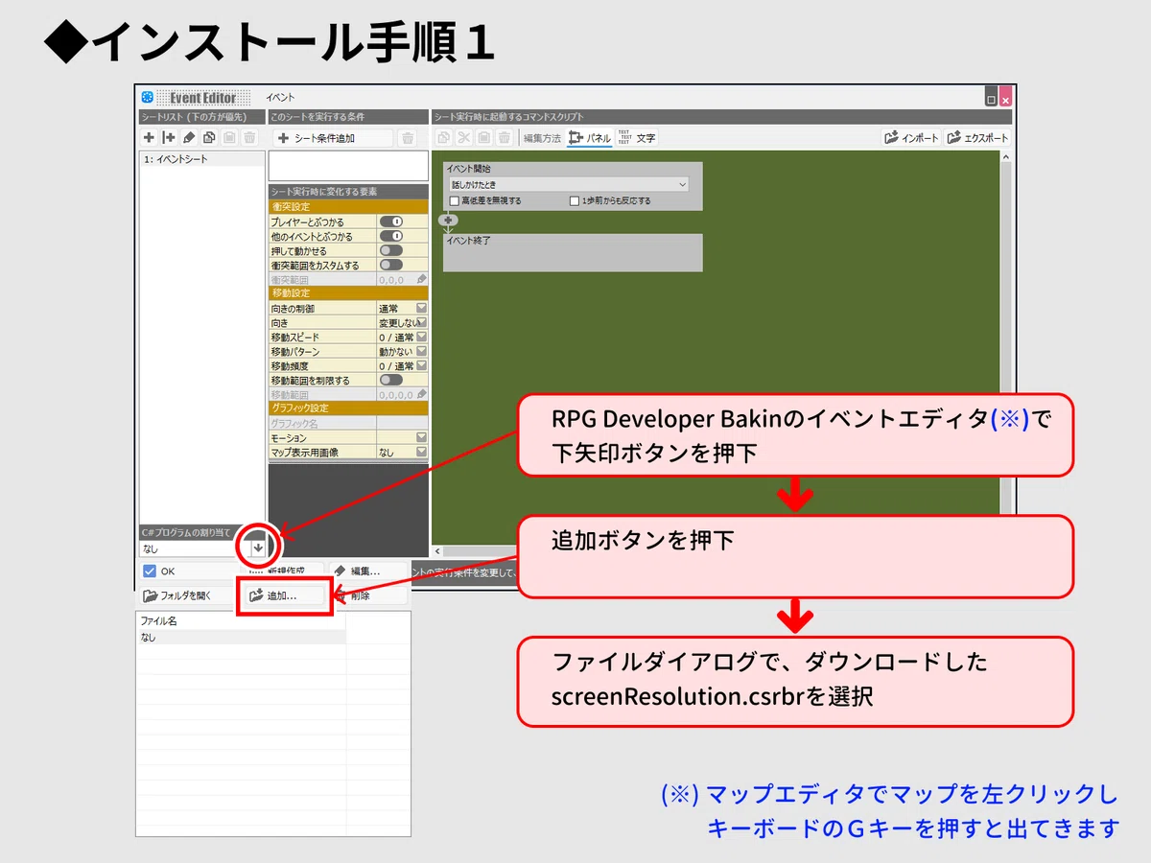Toggle 押して動かせる switch
The width and height of the screenshot is (1151, 863).
[391, 250]
